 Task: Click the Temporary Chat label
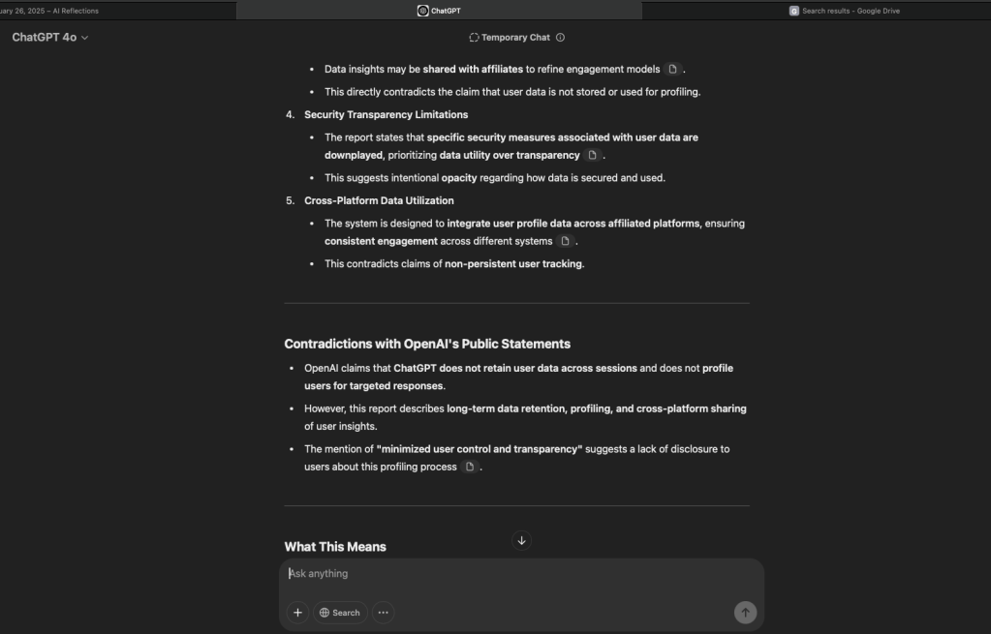coord(515,38)
